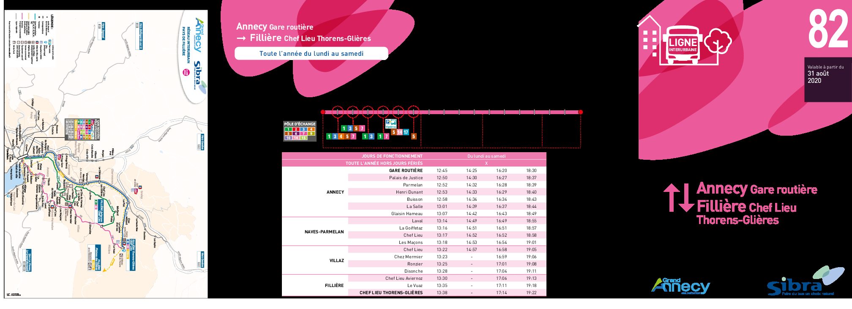Click line 9 badge in Pôle d'échange legend
Screen dimensions: 852x309
pos(311,134)
